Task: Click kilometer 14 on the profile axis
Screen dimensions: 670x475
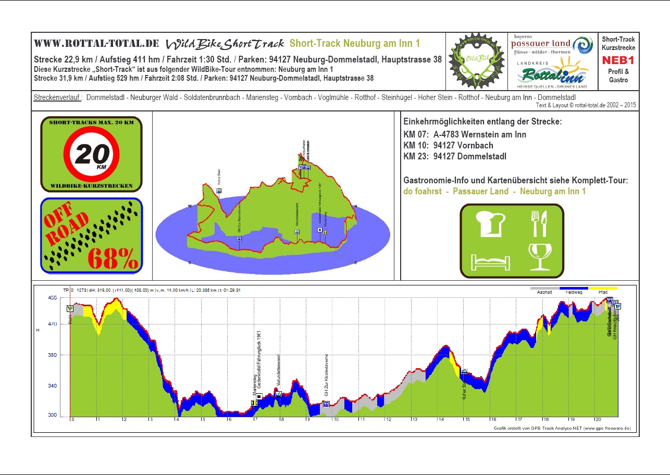Action: 440,420
